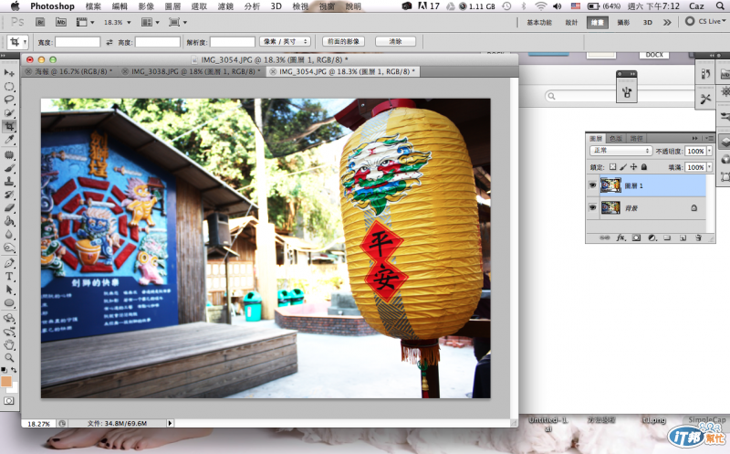Toggle Quick Mask mode
Viewport: 730px width, 454px height.
pos(9,401)
